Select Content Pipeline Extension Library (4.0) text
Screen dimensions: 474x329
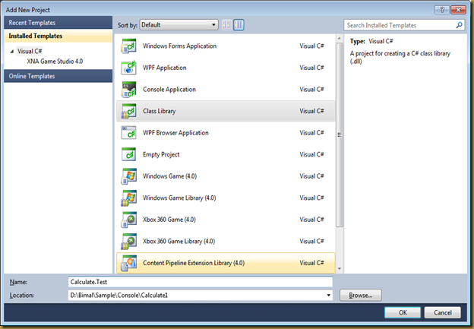click(194, 263)
